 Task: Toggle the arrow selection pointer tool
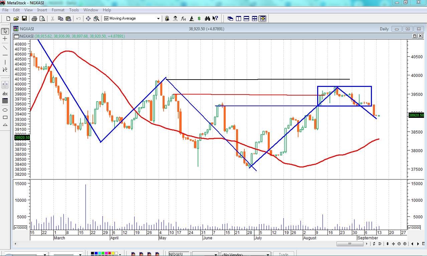(x=5, y=31)
